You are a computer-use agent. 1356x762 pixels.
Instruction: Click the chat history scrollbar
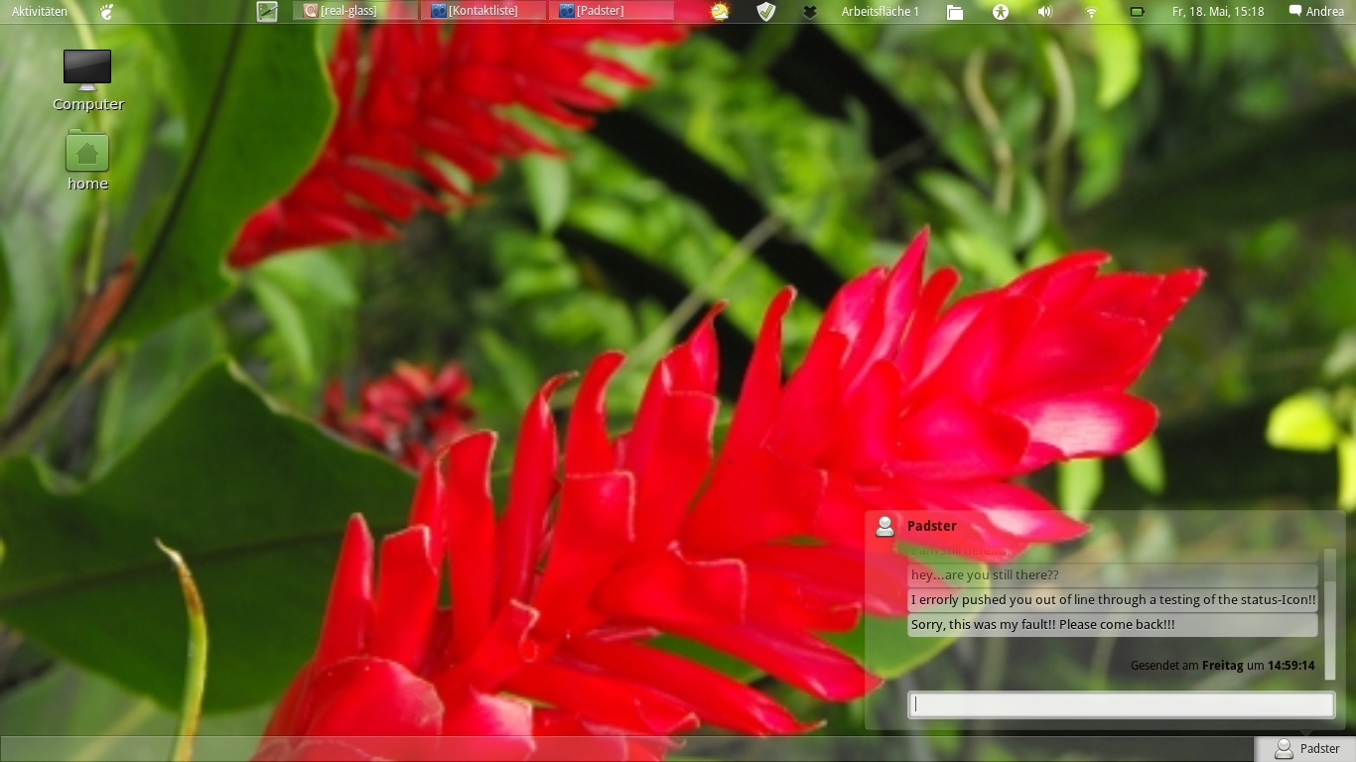1330,614
